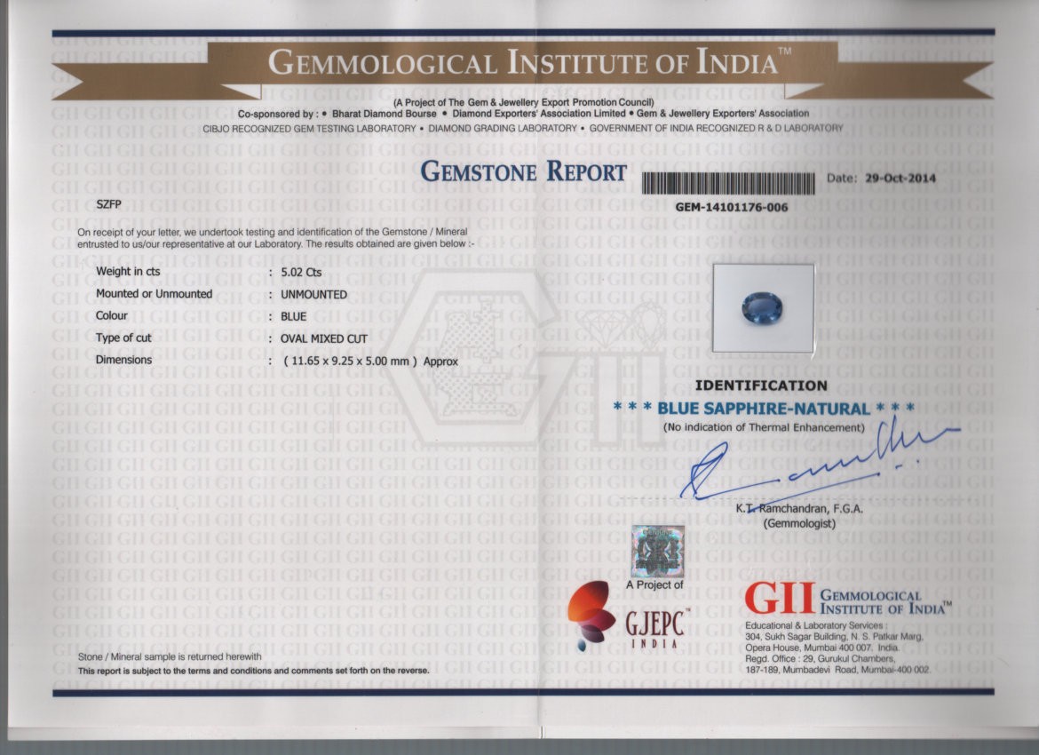
Task: Click the A Project of caption
Action: pos(654,585)
